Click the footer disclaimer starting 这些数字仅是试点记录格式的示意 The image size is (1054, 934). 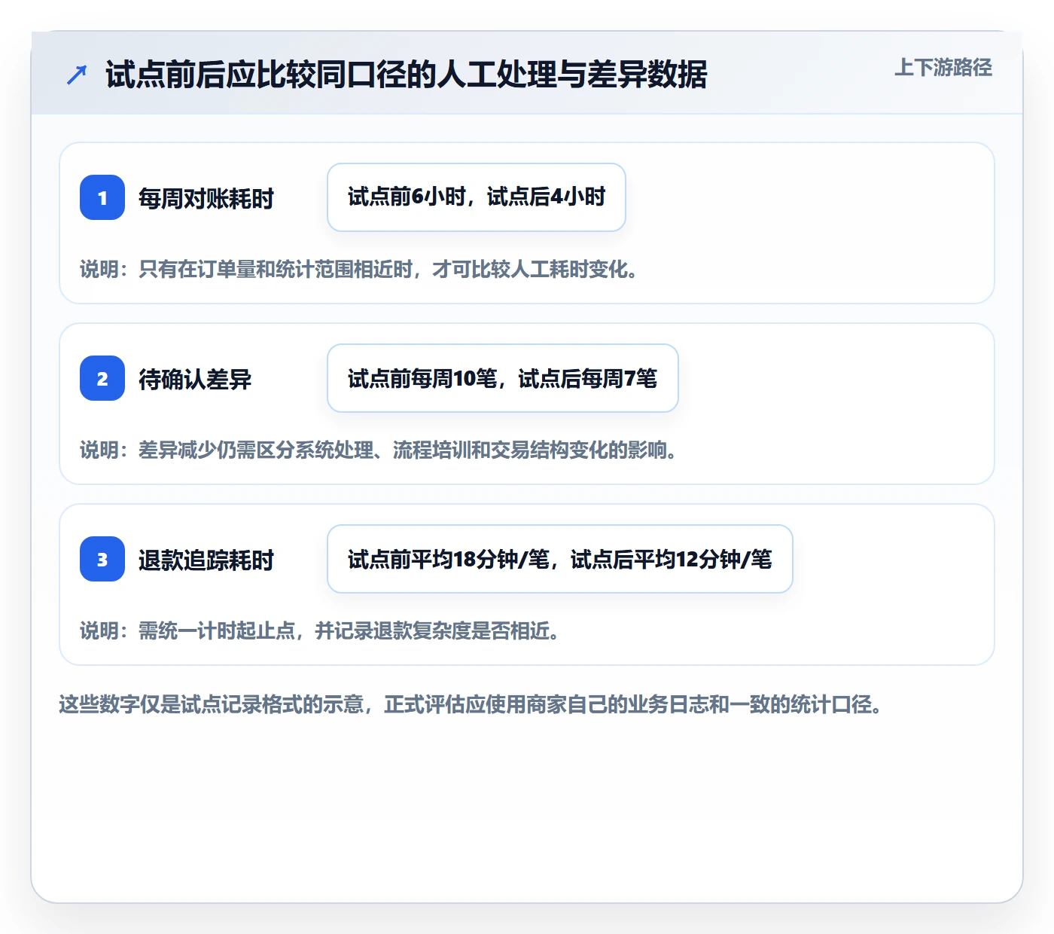click(x=471, y=705)
